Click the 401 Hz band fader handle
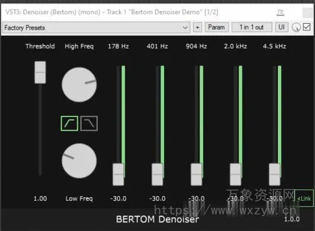Screen dimensions: 315x231 (157, 174)
